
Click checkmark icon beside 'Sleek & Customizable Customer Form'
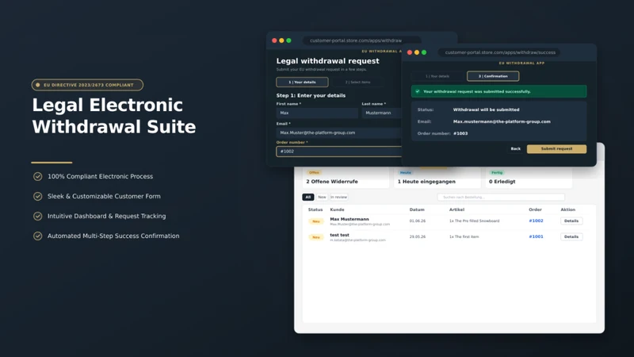coord(37,196)
